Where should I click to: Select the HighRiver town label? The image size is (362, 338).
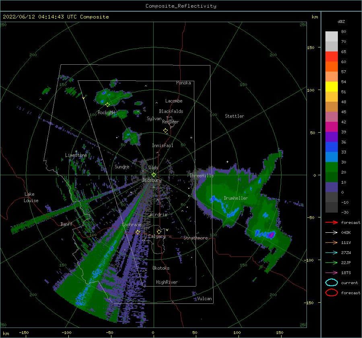[x=167, y=282]
